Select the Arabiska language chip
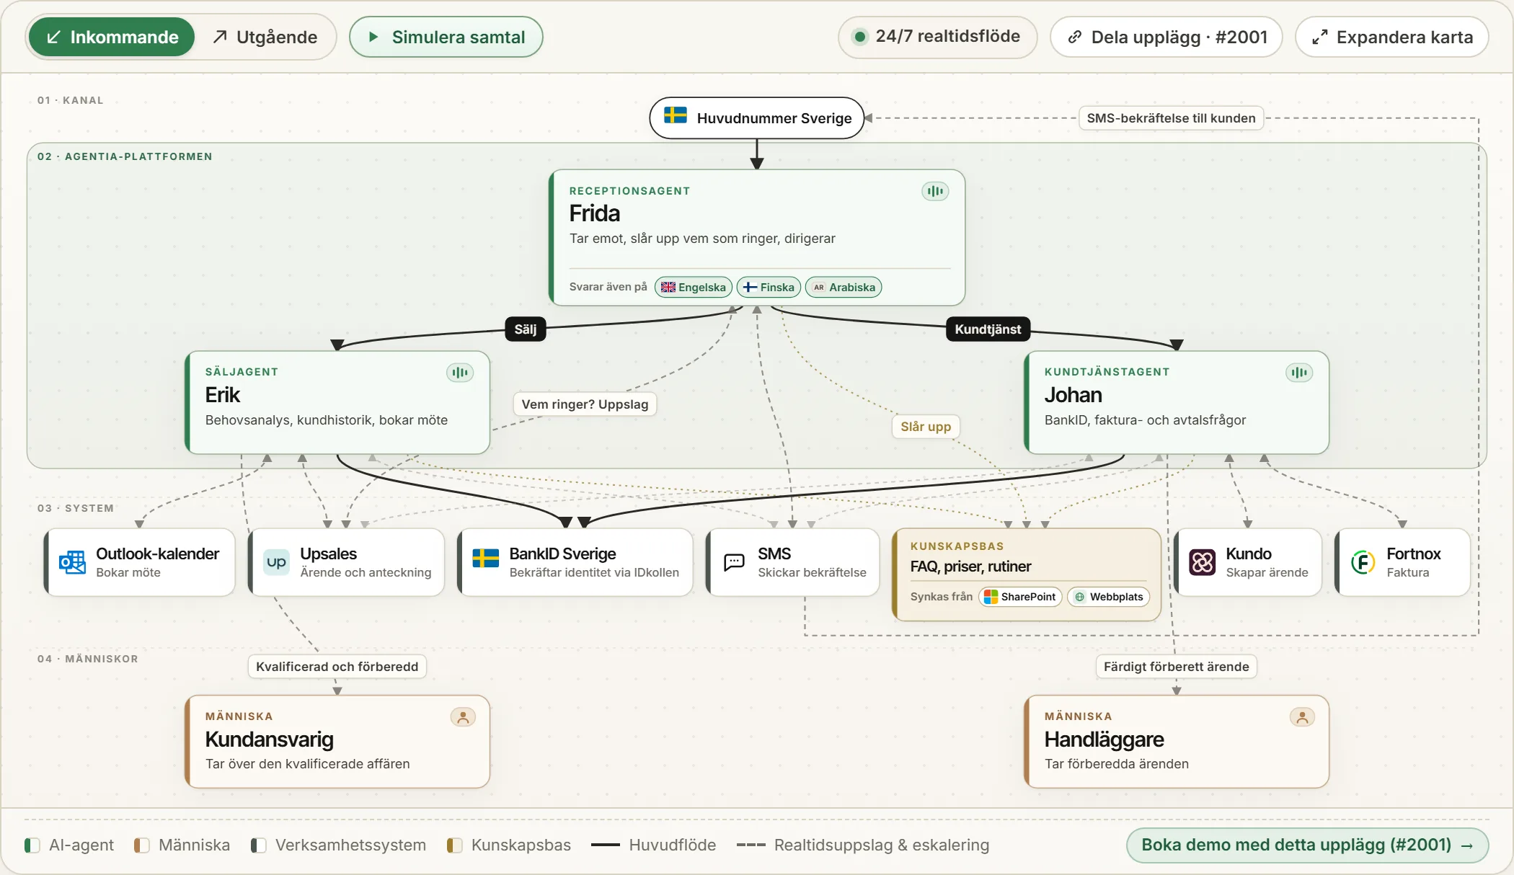1514x875 pixels. [844, 287]
